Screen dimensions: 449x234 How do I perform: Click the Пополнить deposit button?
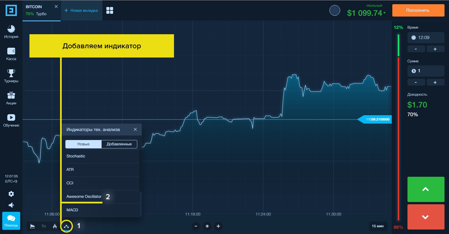pyautogui.click(x=418, y=10)
